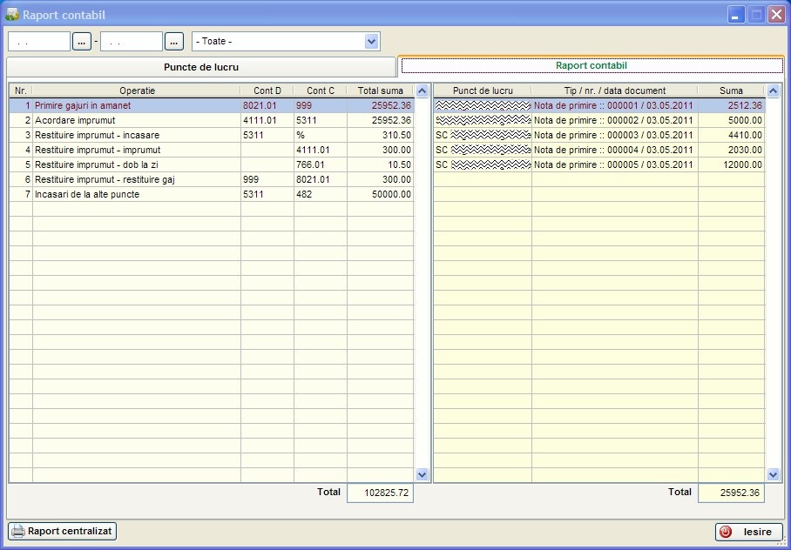
Task: Select row 'Restituire imprumut - incasare'
Action: [212, 135]
